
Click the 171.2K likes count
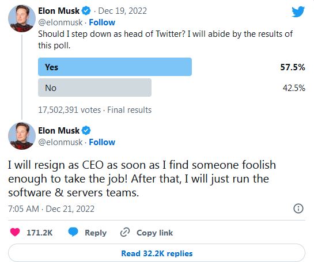coord(40,233)
